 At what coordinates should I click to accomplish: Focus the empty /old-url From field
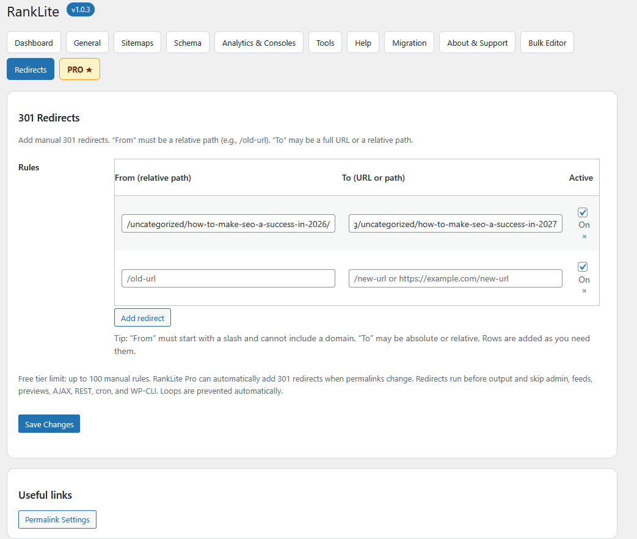[228, 278]
